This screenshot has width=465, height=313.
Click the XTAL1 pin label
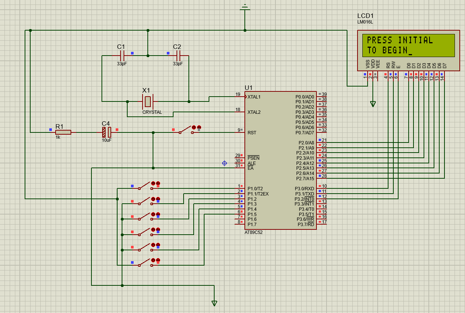pyautogui.click(x=254, y=97)
